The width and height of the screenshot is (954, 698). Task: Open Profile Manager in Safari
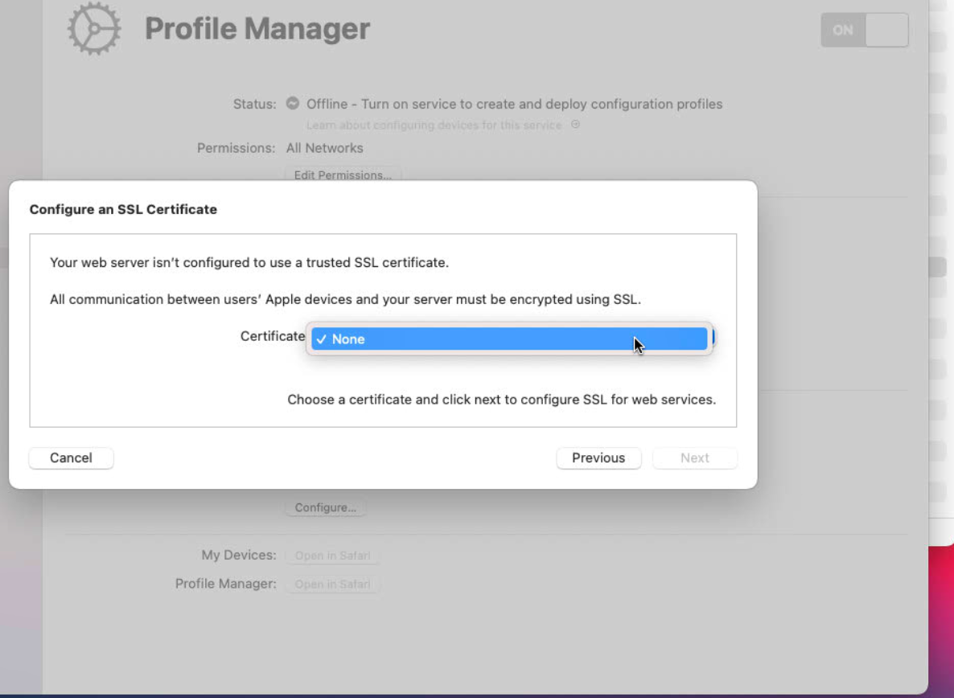tap(332, 585)
